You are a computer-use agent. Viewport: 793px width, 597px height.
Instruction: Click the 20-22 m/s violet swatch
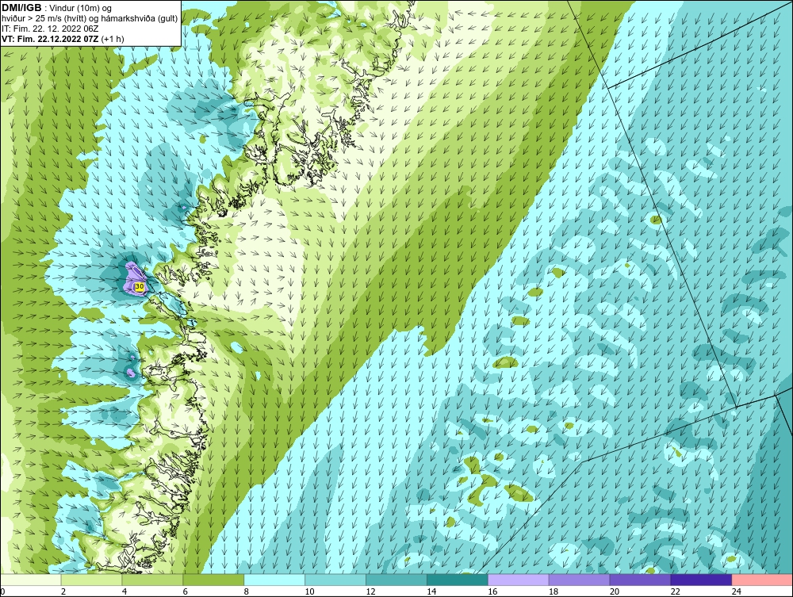640,580
